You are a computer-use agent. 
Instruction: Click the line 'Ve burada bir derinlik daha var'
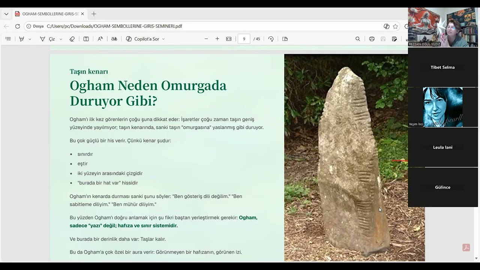(118, 239)
